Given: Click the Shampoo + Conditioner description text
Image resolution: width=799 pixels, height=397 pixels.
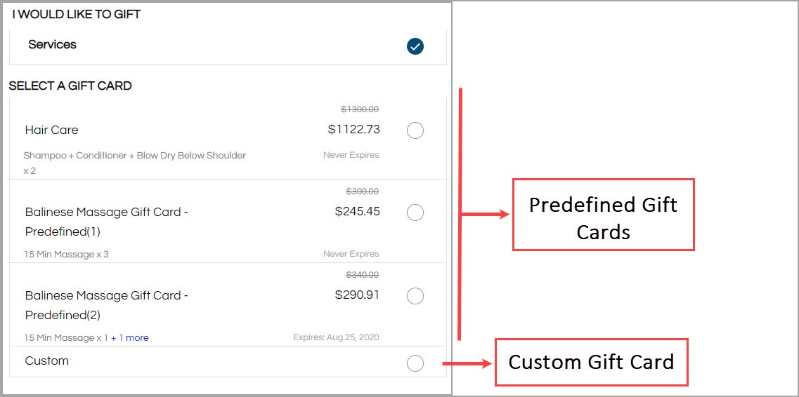Looking at the screenshot, I should point(135,163).
